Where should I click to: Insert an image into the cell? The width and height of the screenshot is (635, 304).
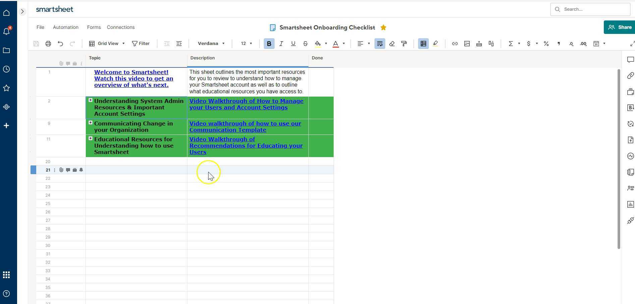click(x=467, y=43)
